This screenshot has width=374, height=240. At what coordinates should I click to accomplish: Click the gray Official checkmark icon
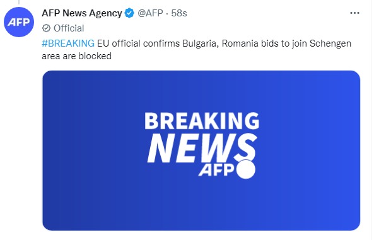(46, 28)
